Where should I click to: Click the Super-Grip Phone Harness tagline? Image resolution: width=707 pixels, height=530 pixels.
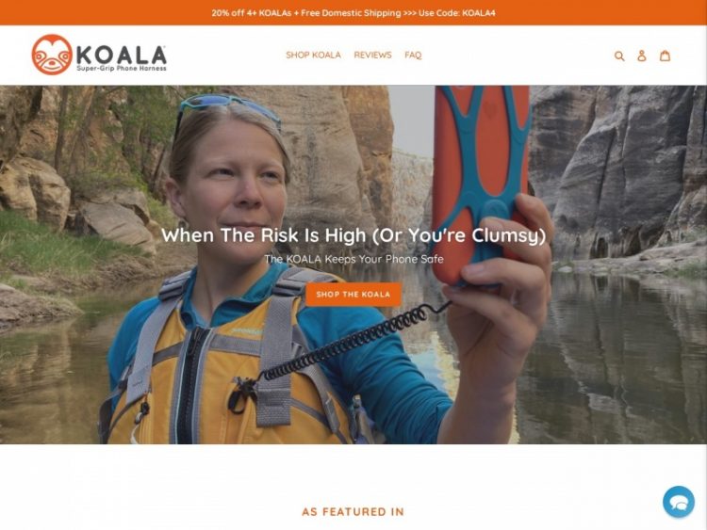tap(122, 69)
